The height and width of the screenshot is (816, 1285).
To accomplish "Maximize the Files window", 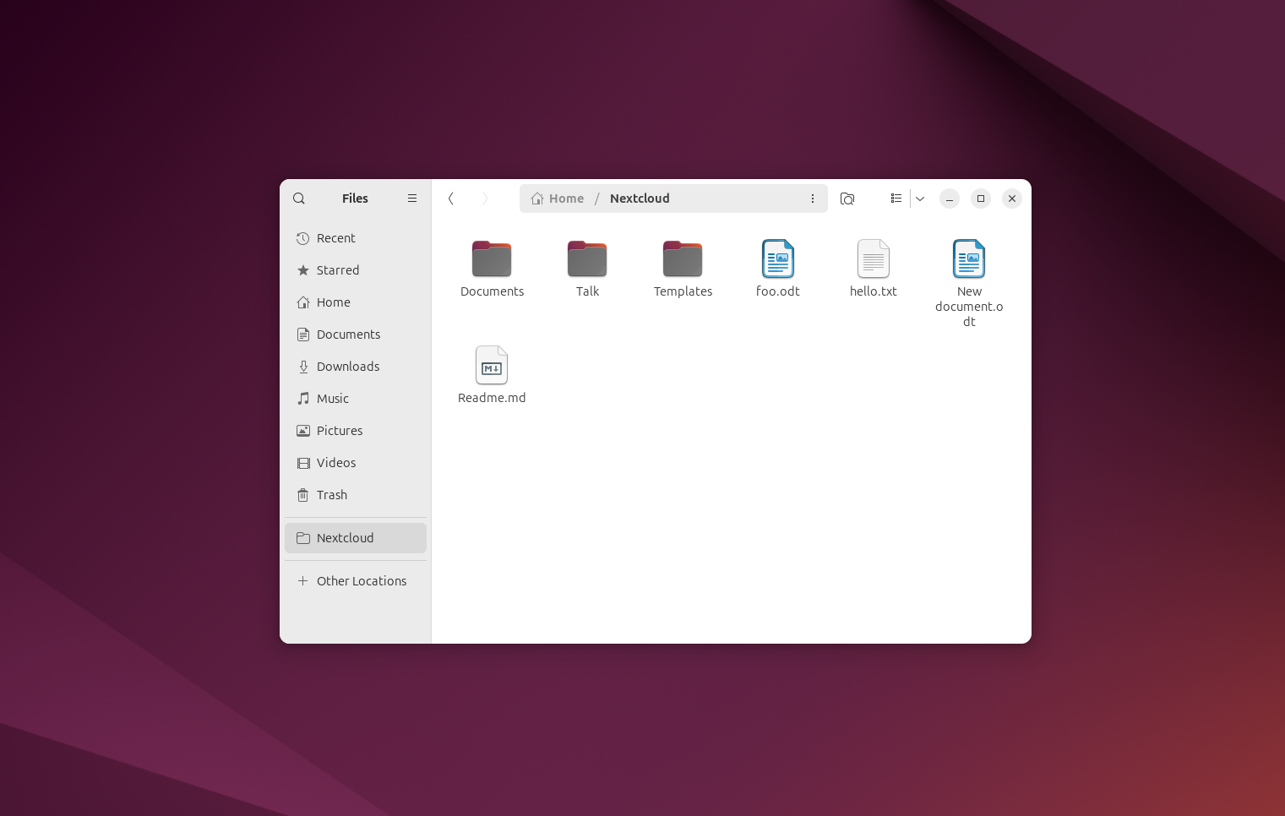I will pyautogui.click(x=981, y=199).
